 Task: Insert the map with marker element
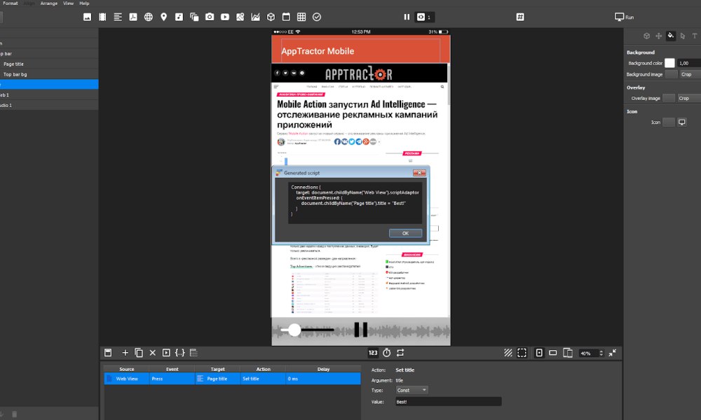click(240, 17)
